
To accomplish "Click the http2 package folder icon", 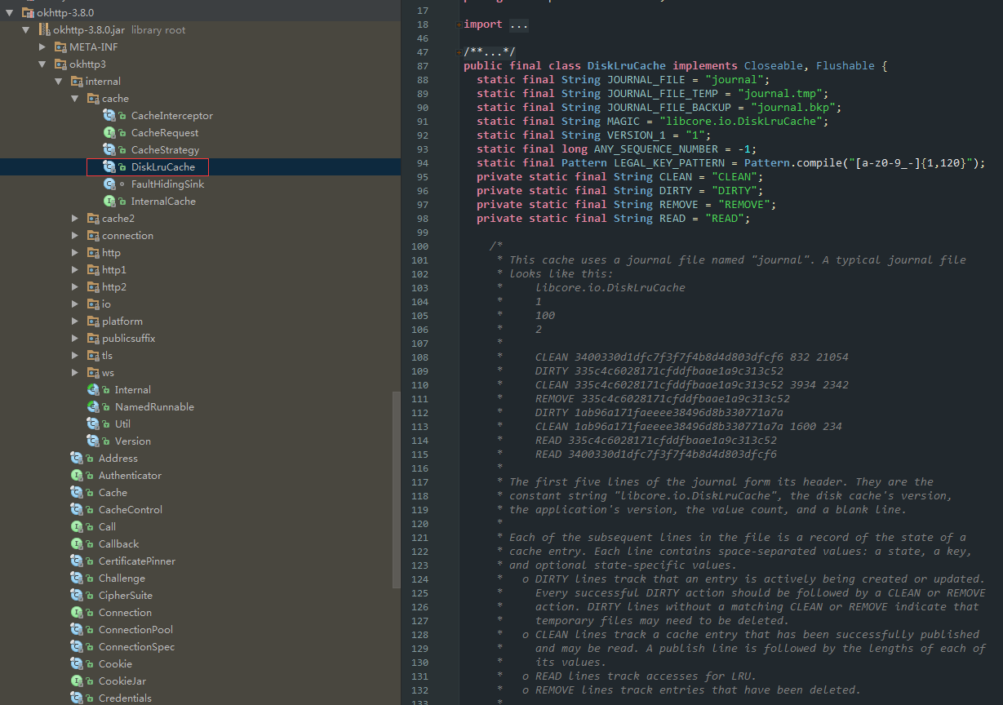I will click(93, 287).
